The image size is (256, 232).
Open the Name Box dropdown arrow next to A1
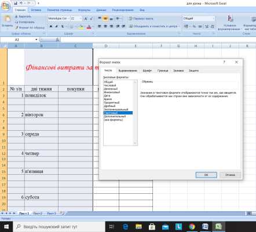[36, 40]
